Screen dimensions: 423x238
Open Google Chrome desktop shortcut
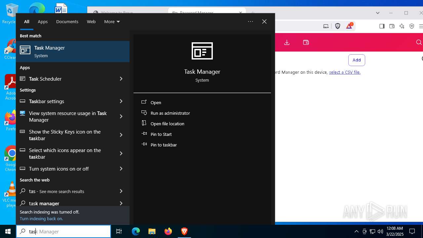[10, 159]
